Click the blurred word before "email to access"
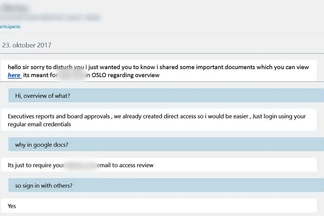 pyautogui.click(x=80, y=165)
